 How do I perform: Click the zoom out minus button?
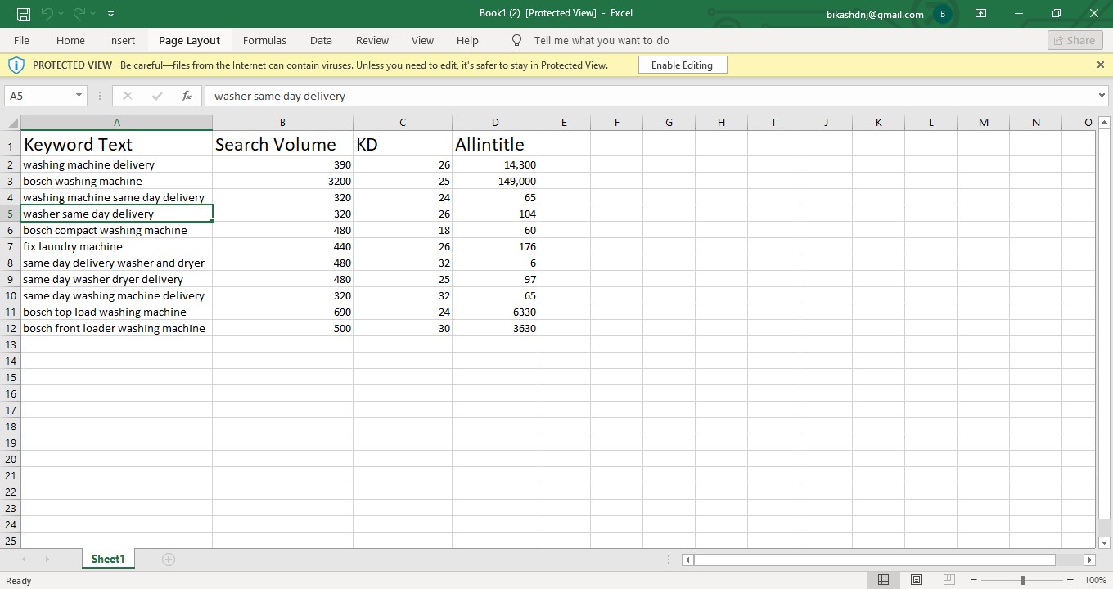(975, 580)
